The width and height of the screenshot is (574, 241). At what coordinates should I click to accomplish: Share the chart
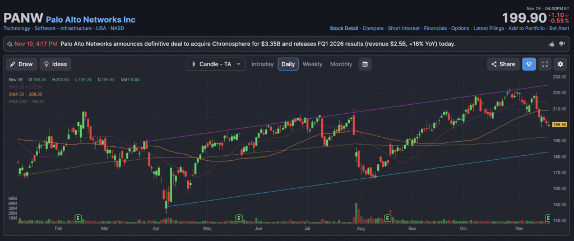[503, 64]
